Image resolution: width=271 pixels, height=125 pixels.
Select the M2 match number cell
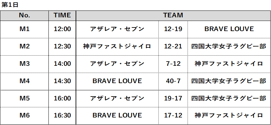click(x=24, y=46)
